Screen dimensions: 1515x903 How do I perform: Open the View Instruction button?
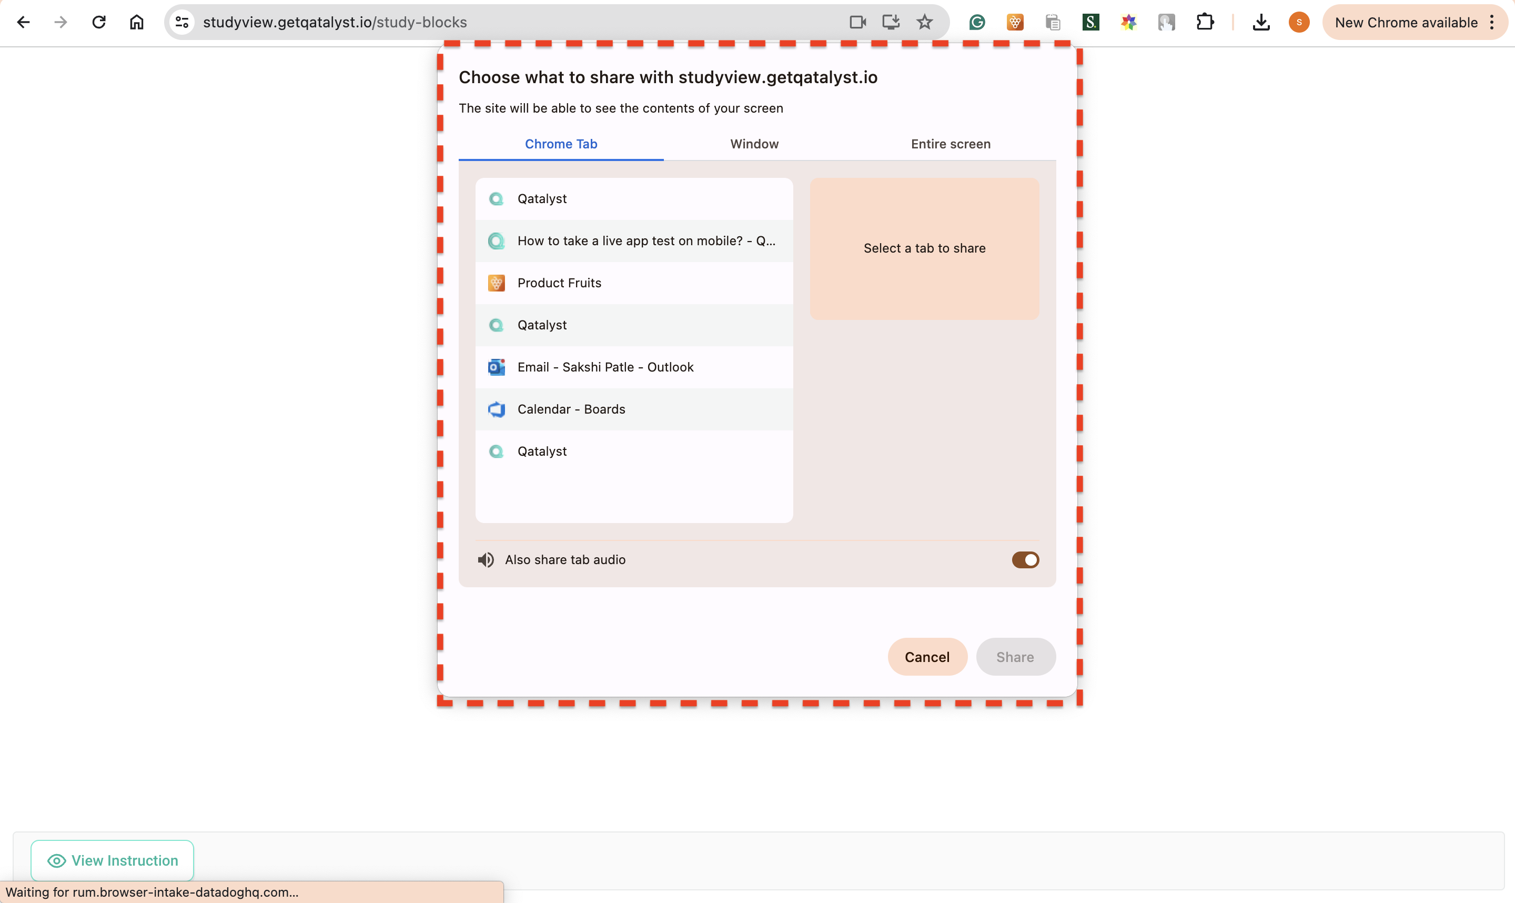(x=113, y=860)
